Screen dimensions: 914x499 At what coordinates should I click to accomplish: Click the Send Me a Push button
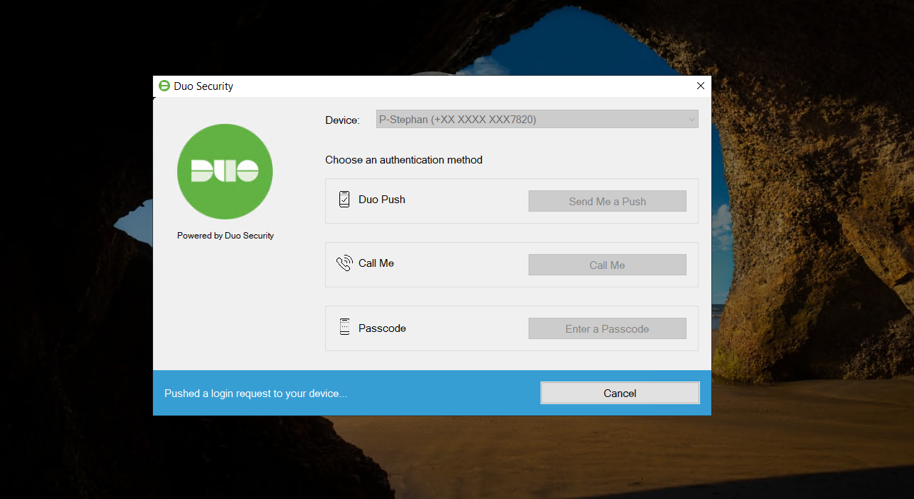607,201
